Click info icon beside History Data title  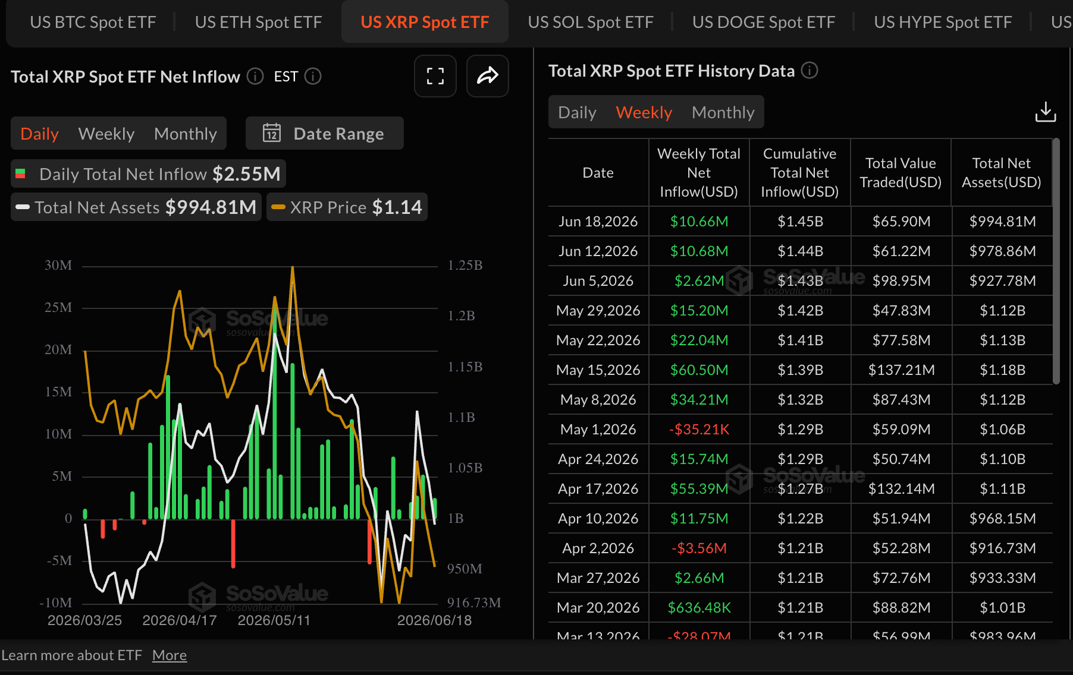pos(810,70)
